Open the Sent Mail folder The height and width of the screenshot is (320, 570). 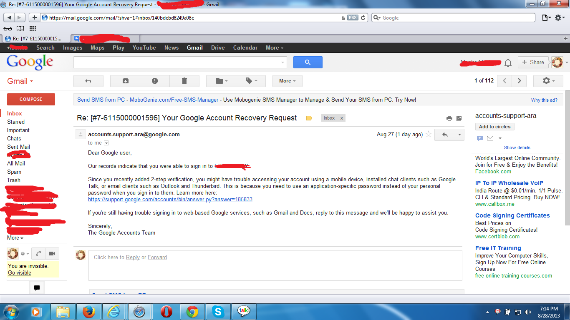(x=18, y=147)
